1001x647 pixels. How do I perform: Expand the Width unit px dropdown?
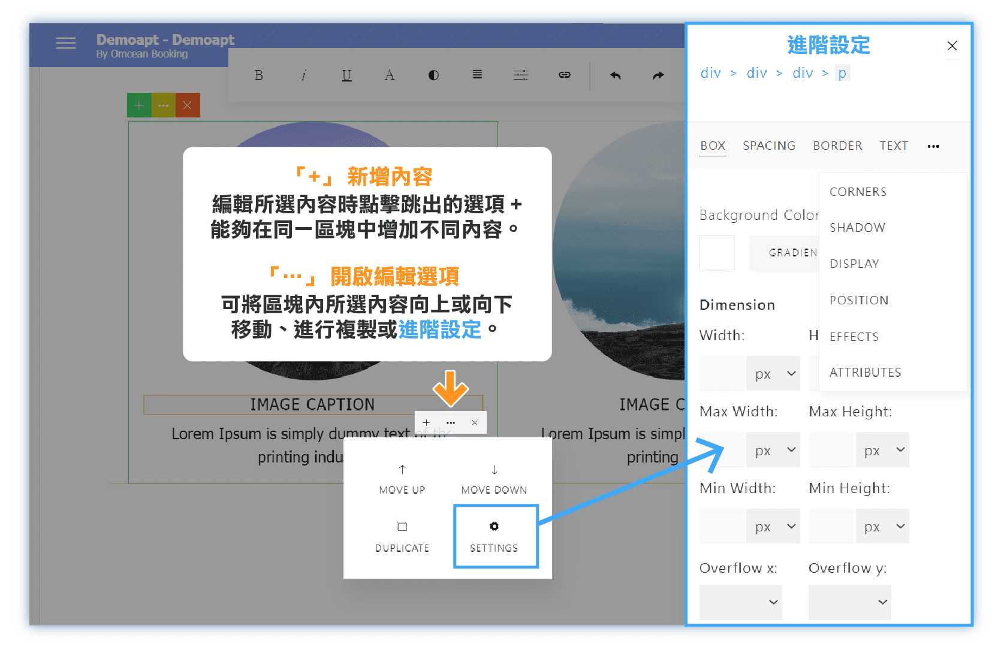pyautogui.click(x=773, y=374)
